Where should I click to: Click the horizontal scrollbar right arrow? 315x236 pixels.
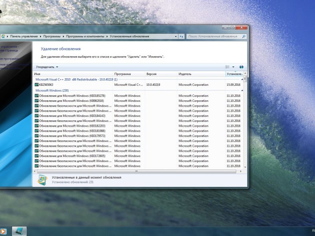click(241, 171)
